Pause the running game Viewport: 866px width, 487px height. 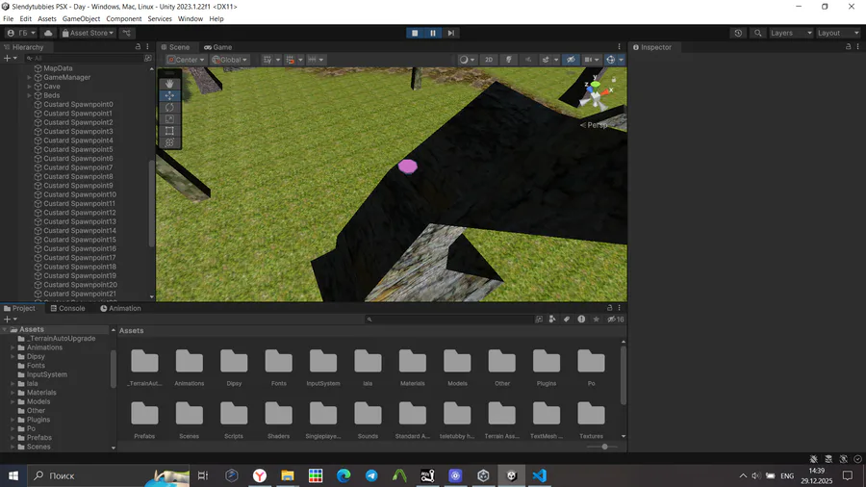click(433, 33)
